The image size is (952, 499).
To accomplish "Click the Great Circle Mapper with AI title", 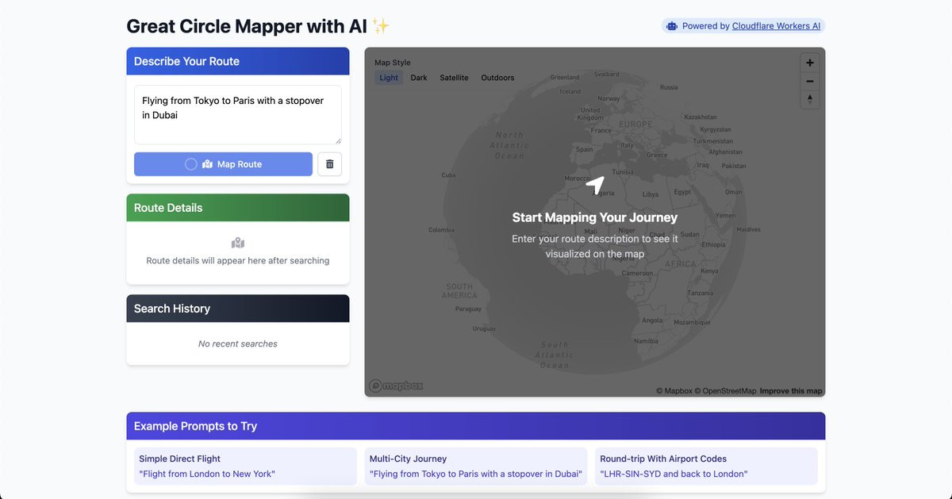I will coord(258,26).
